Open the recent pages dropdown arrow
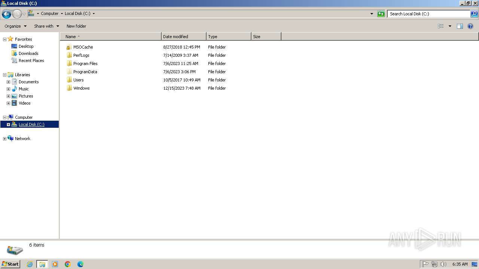Viewport: 479px width, 269px height. coord(24,14)
